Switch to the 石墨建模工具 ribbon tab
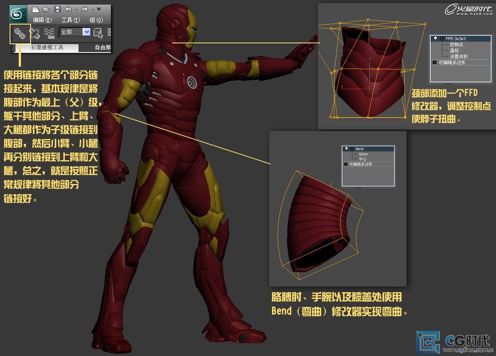 (47, 47)
